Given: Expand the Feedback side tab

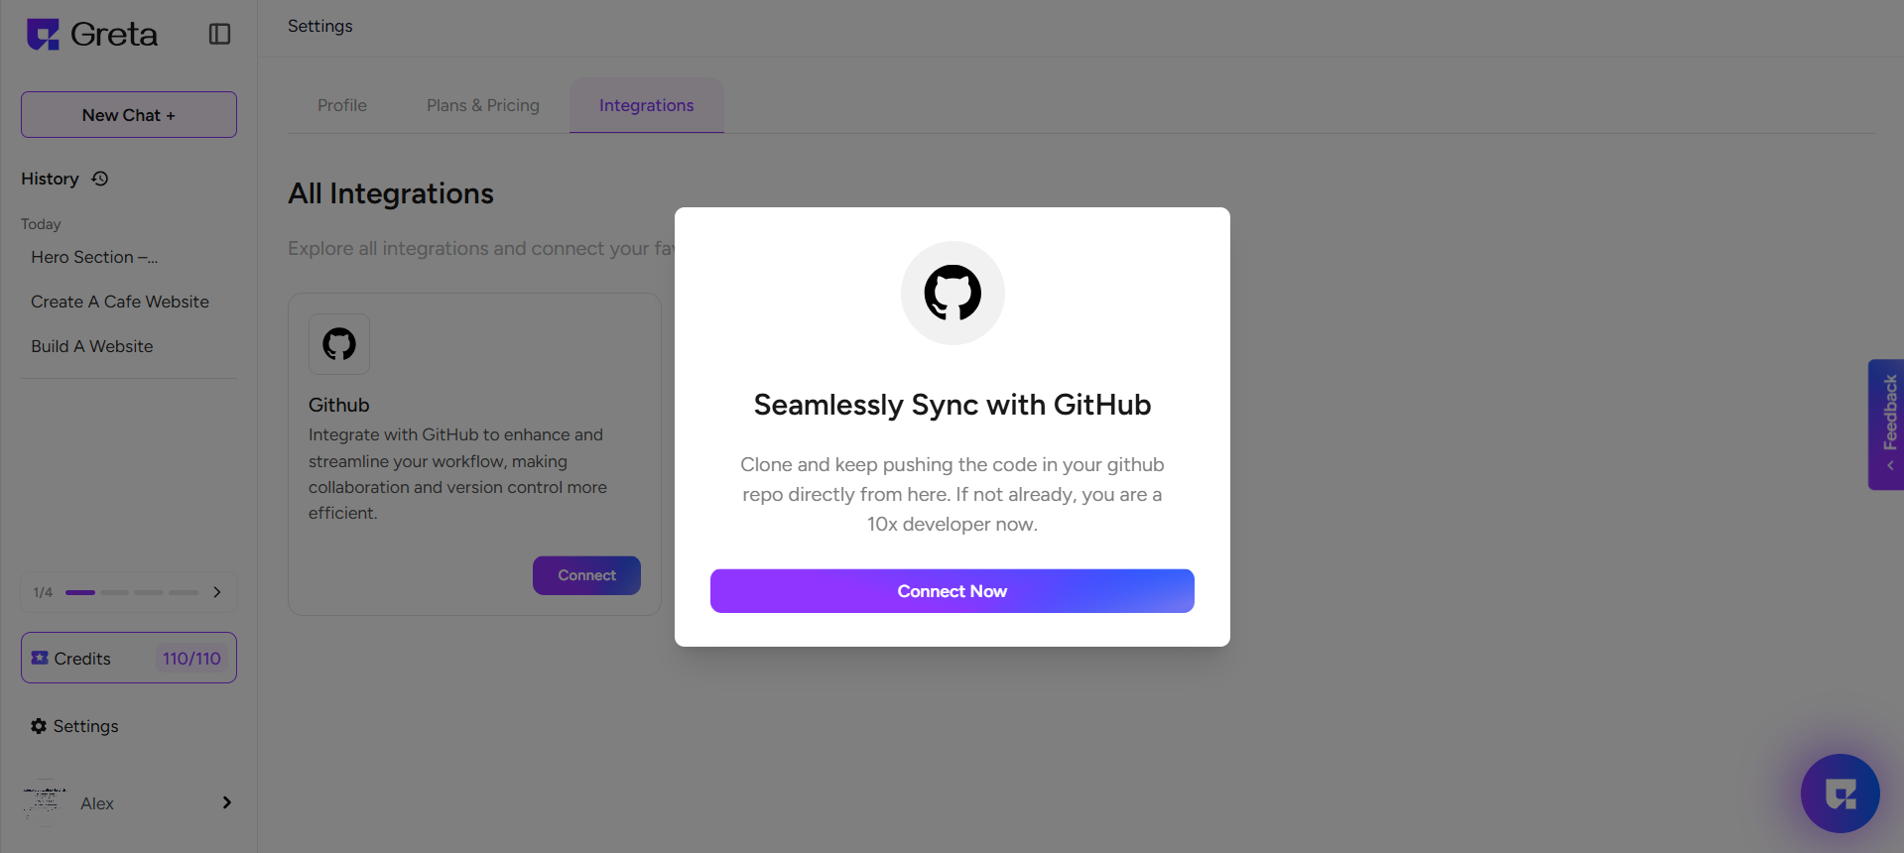Looking at the screenshot, I should (x=1886, y=425).
